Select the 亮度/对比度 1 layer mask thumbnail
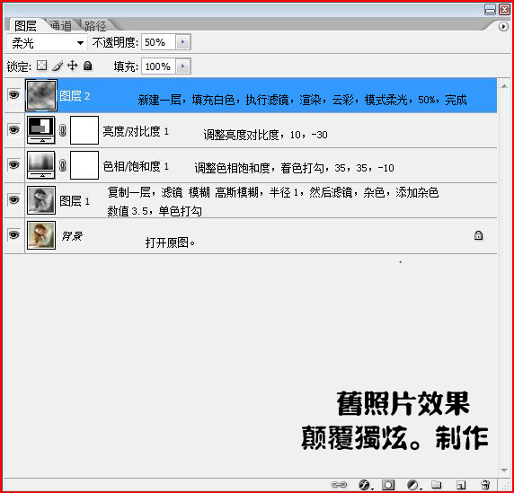The width and height of the screenshot is (514, 493). pyautogui.click(x=84, y=130)
